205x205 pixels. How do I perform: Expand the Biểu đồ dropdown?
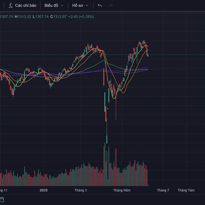54,5
